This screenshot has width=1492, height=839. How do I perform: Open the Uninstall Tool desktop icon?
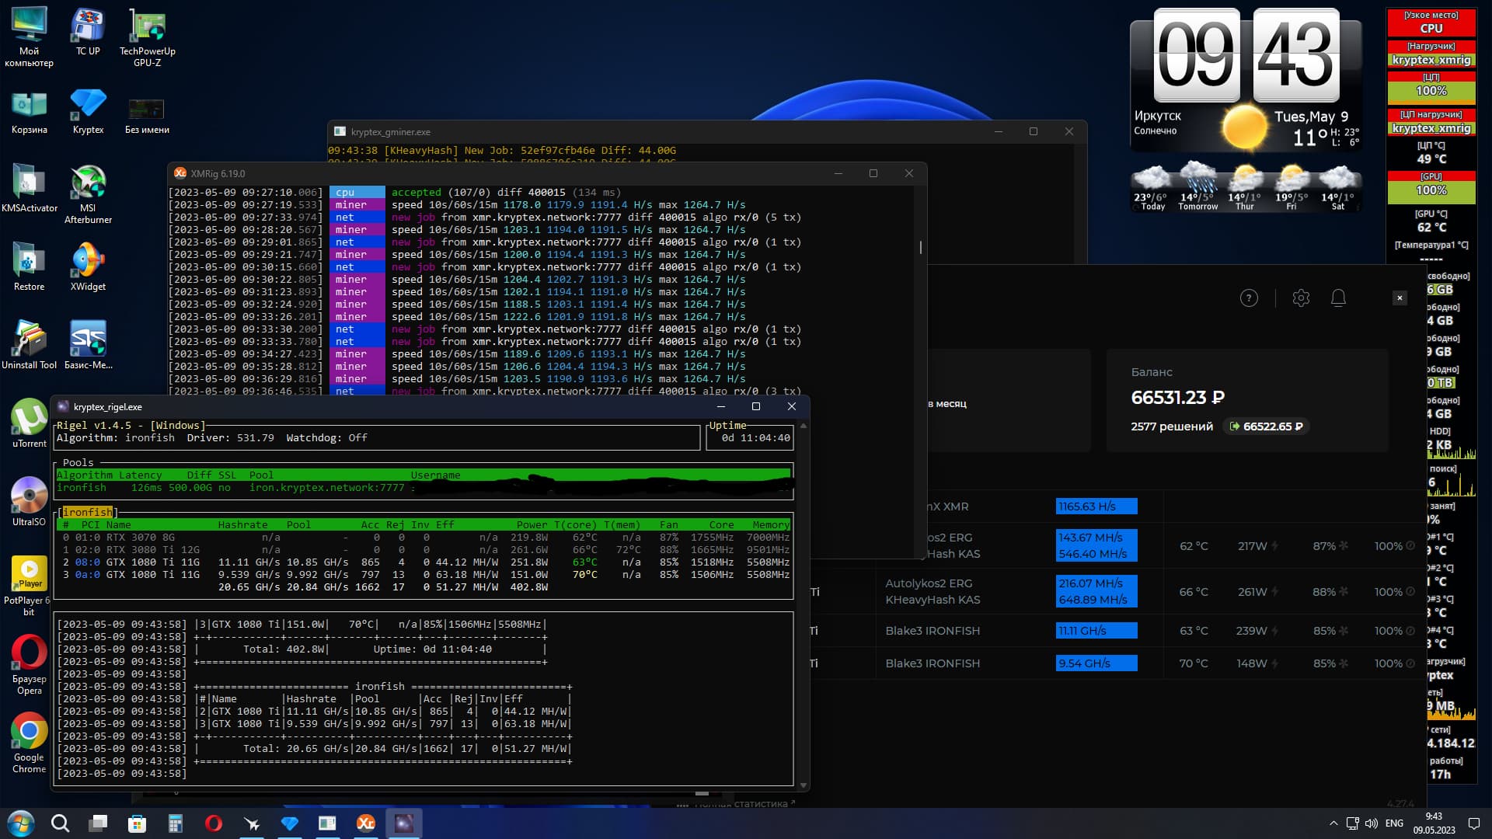(x=29, y=345)
